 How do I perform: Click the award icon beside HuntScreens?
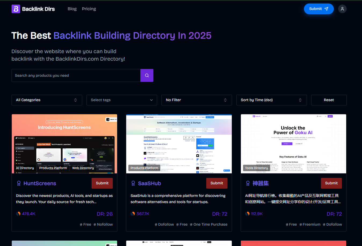point(19,183)
